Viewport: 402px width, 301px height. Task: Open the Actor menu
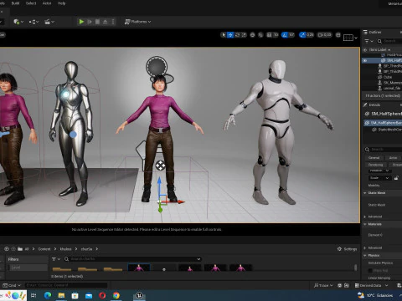47,3
